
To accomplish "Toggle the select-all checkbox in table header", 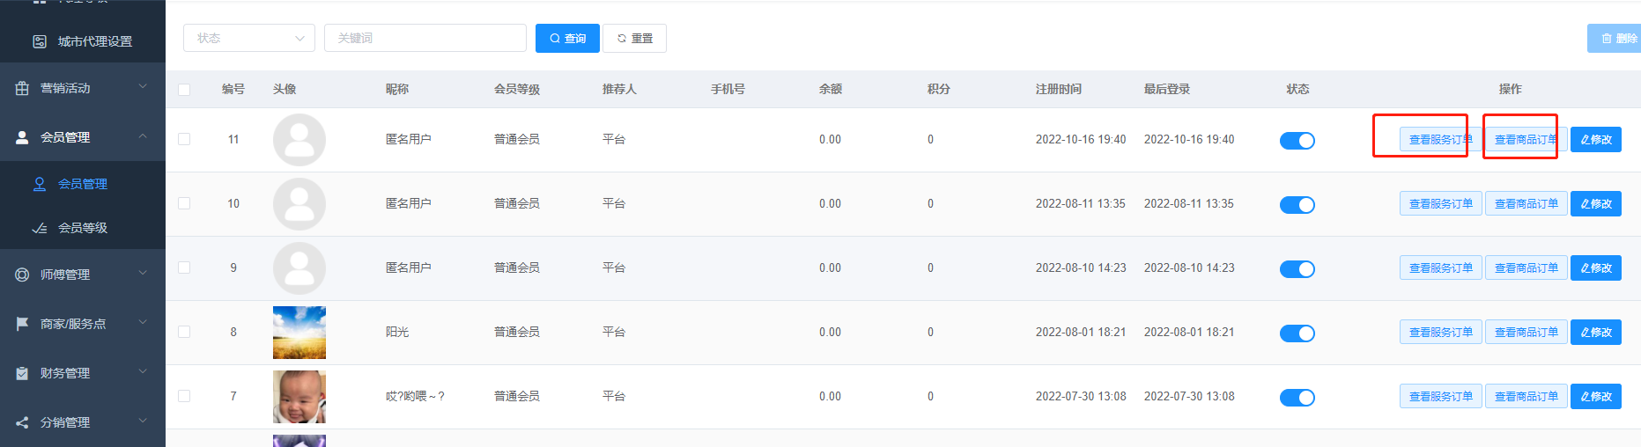I will click(x=184, y=90).
